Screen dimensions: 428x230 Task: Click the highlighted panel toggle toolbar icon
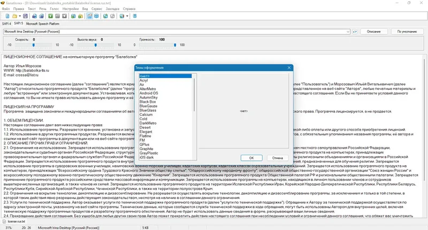[x=89, y=16]
